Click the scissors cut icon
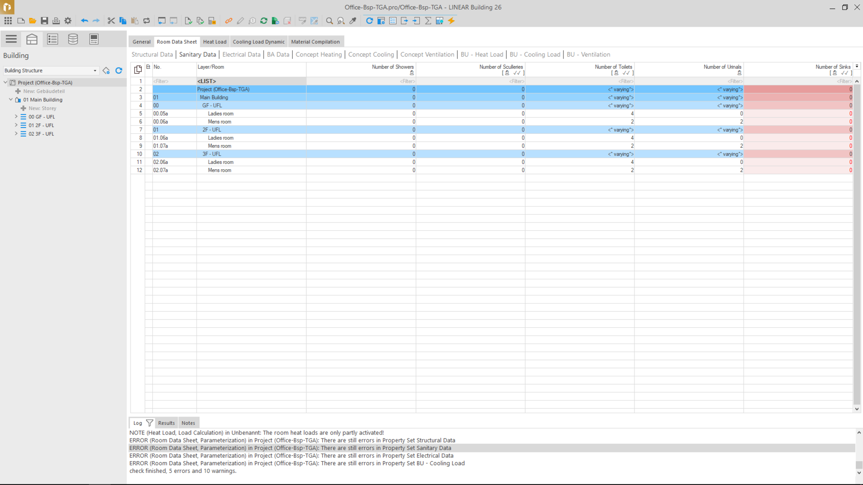Viewport: 863px width, 485px height. 111,21
